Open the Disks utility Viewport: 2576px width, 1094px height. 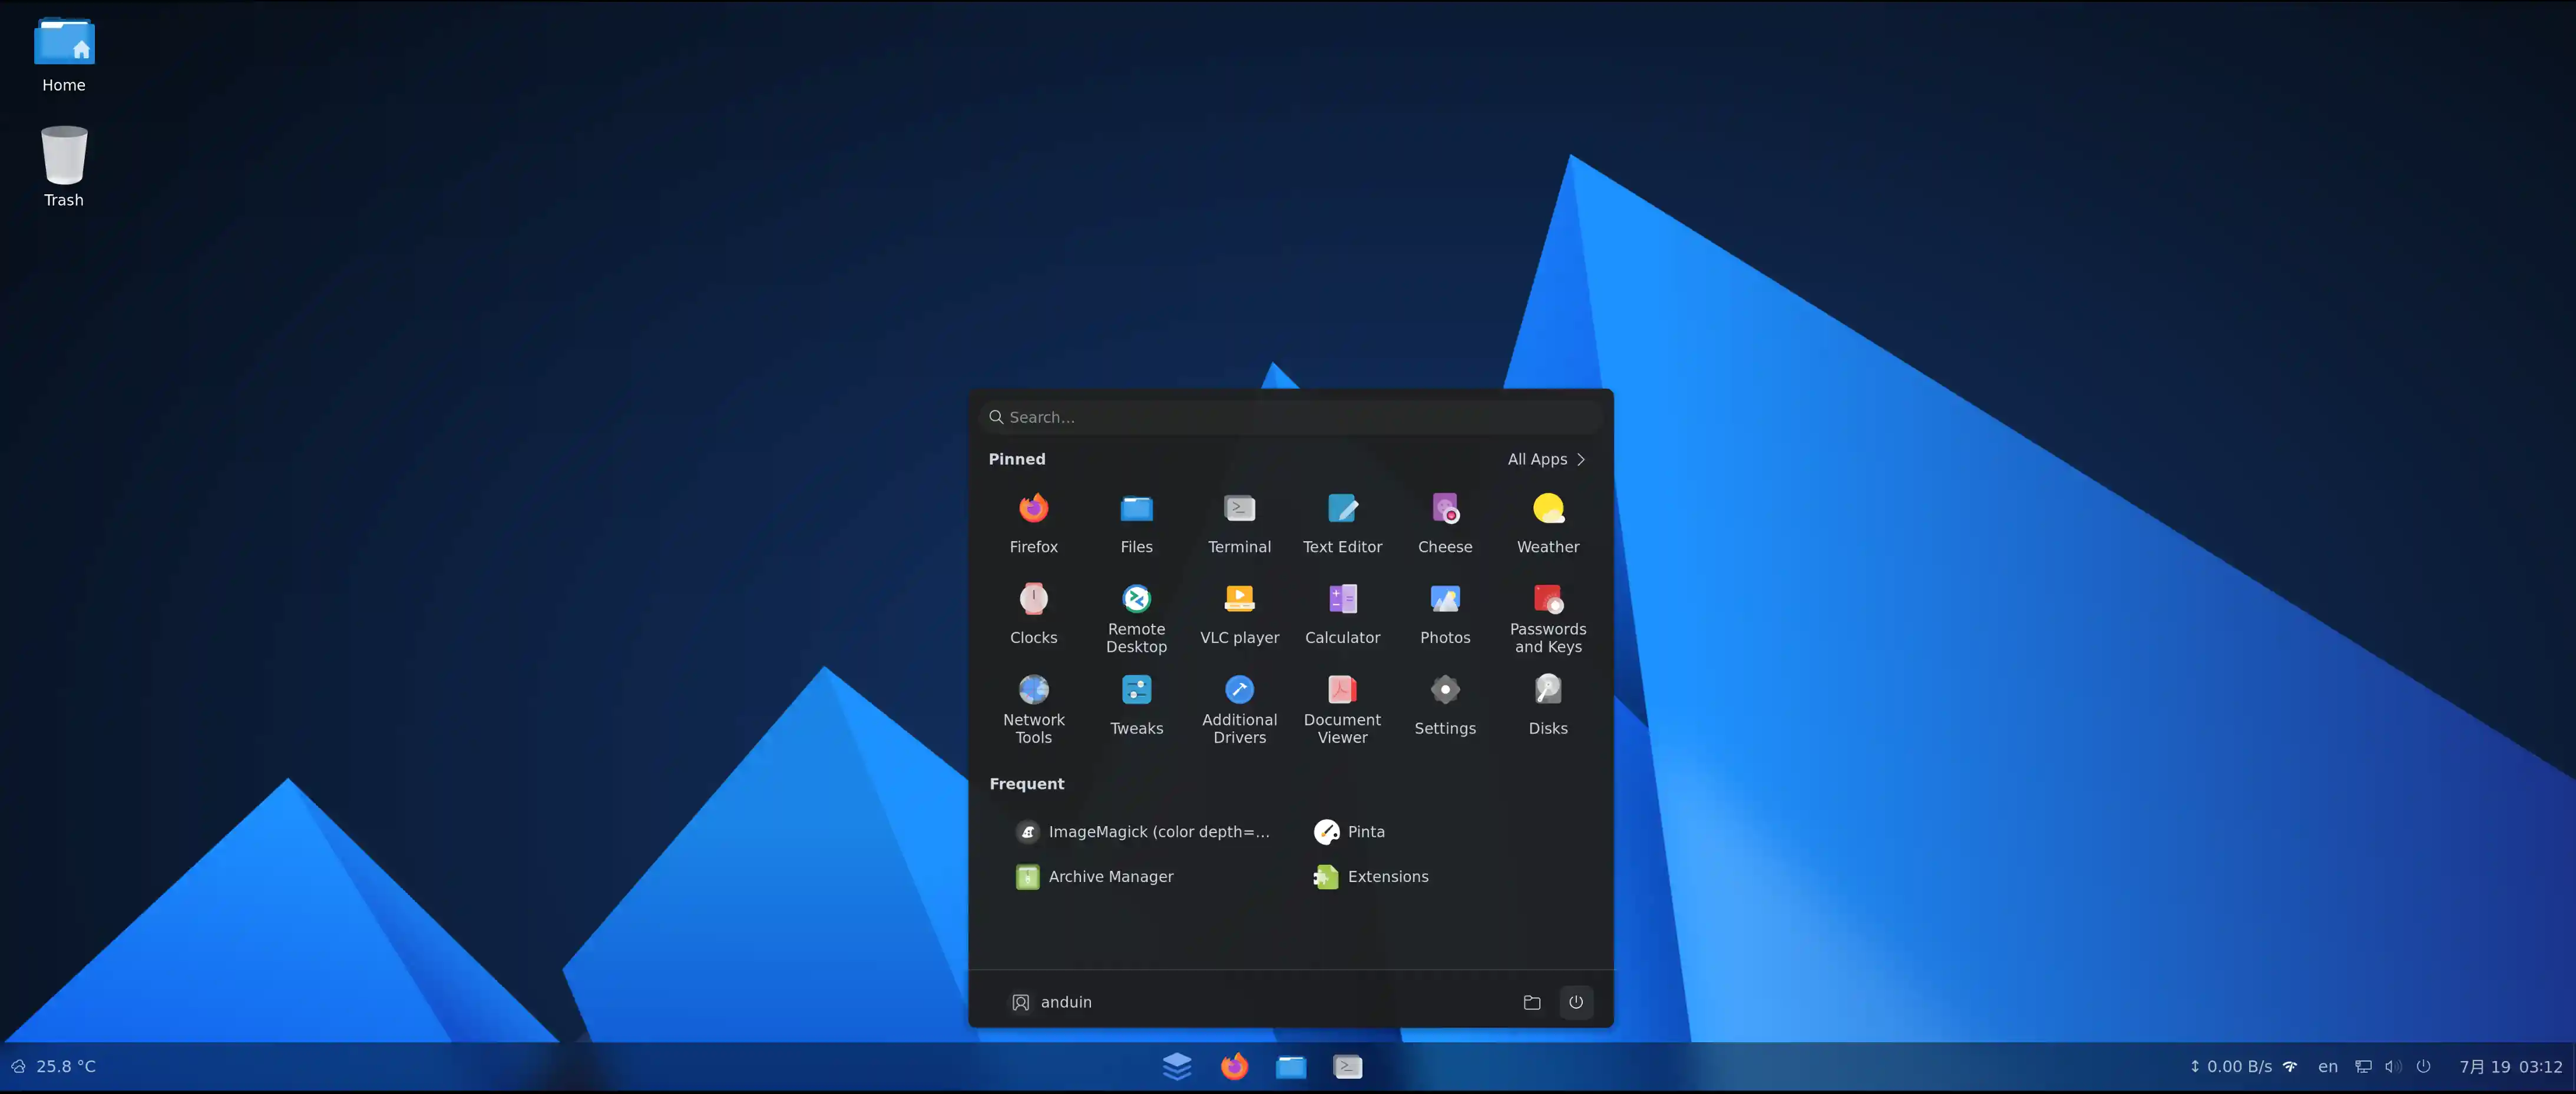[1547, 702]
